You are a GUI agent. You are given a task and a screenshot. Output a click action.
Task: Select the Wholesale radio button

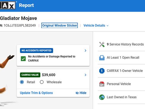[42, 82]
